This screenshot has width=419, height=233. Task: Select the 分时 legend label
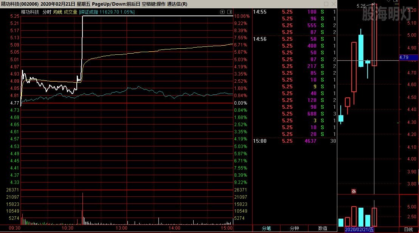[x=47, y=12]
